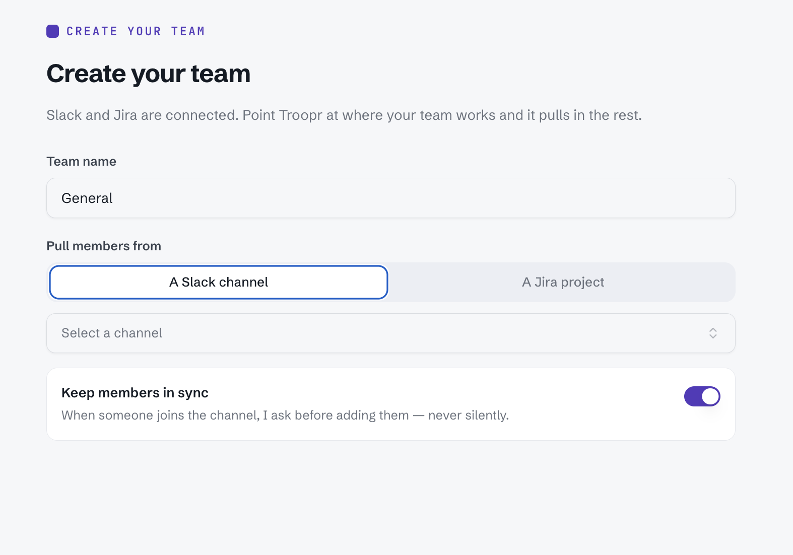Switch to the A Jira project tab

click(x=563, y=282)
